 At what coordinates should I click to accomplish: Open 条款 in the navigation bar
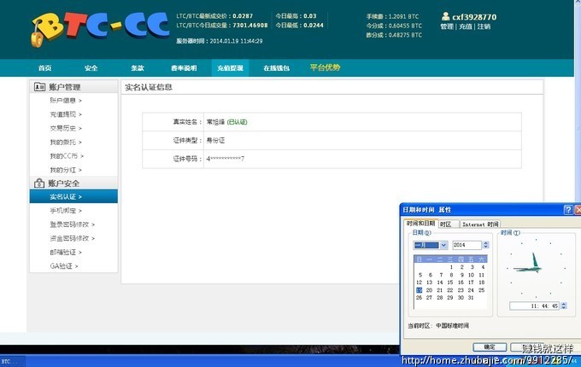click(137, 68)
